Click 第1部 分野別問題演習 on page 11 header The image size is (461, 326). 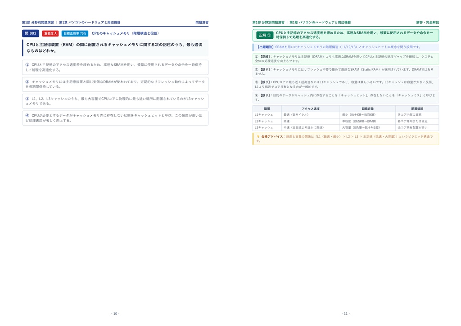point(268,23)
